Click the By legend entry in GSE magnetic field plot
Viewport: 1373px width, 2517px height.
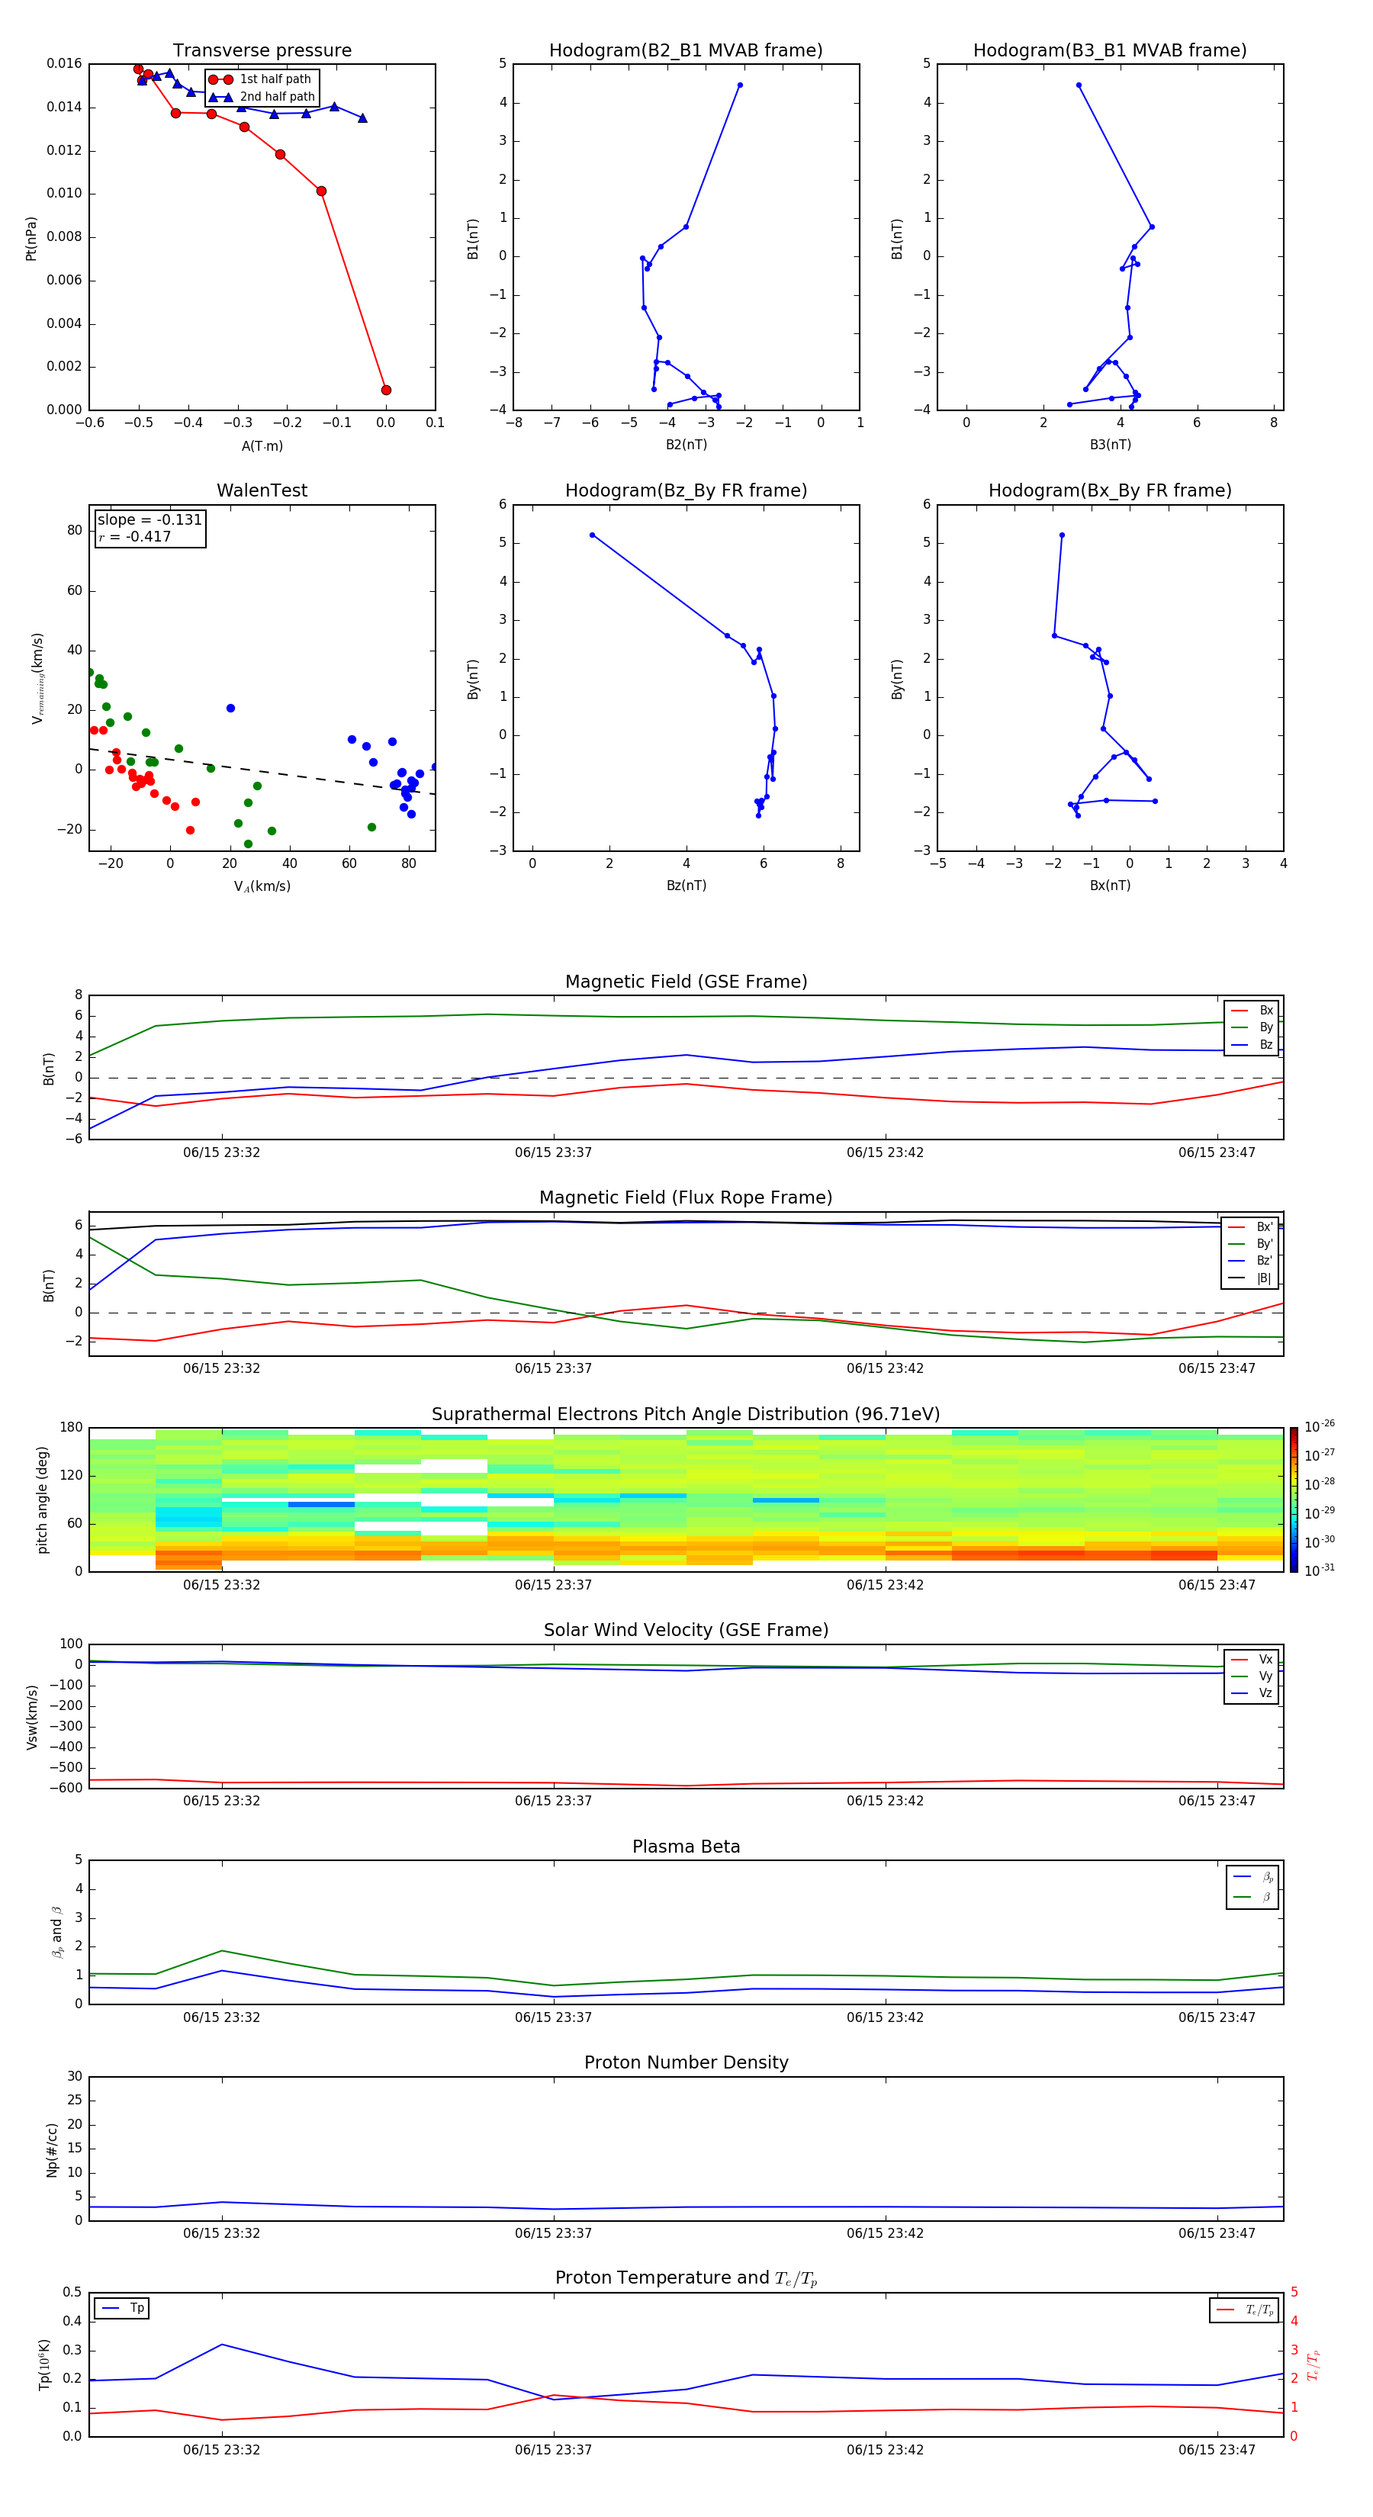click(1252, 1027)
